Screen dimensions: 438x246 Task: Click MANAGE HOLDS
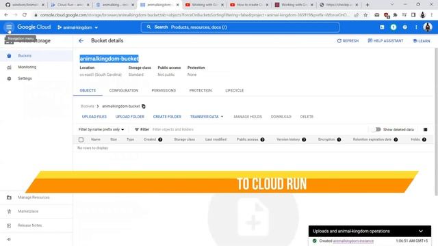[x=248, y=117]
